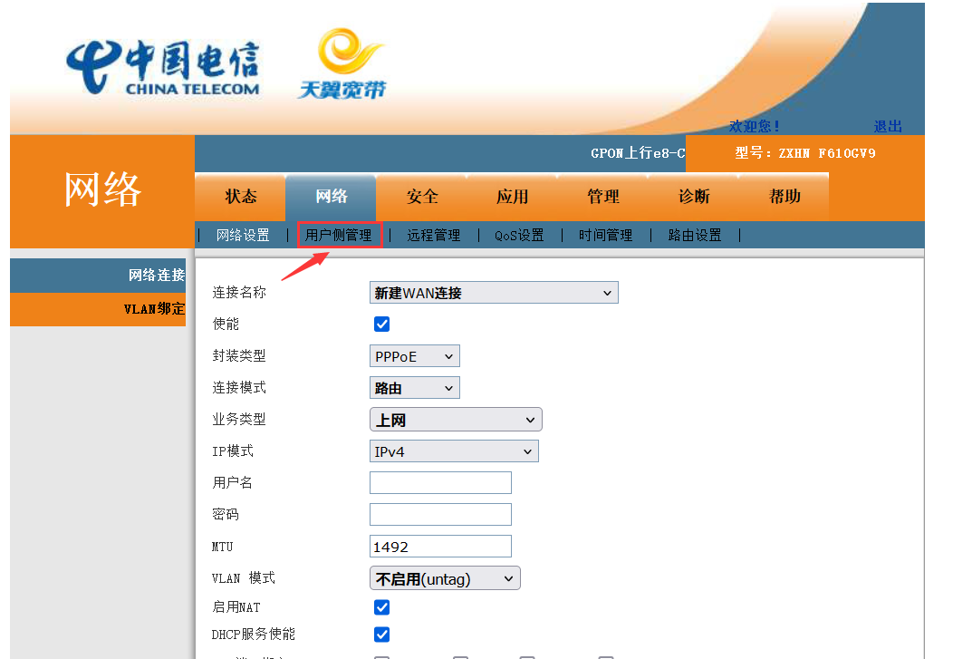Image resolution: width=953 pixels, height=659 pixels.
Task: Click the 天翼宽带 logo
Action: pos(342,63)
